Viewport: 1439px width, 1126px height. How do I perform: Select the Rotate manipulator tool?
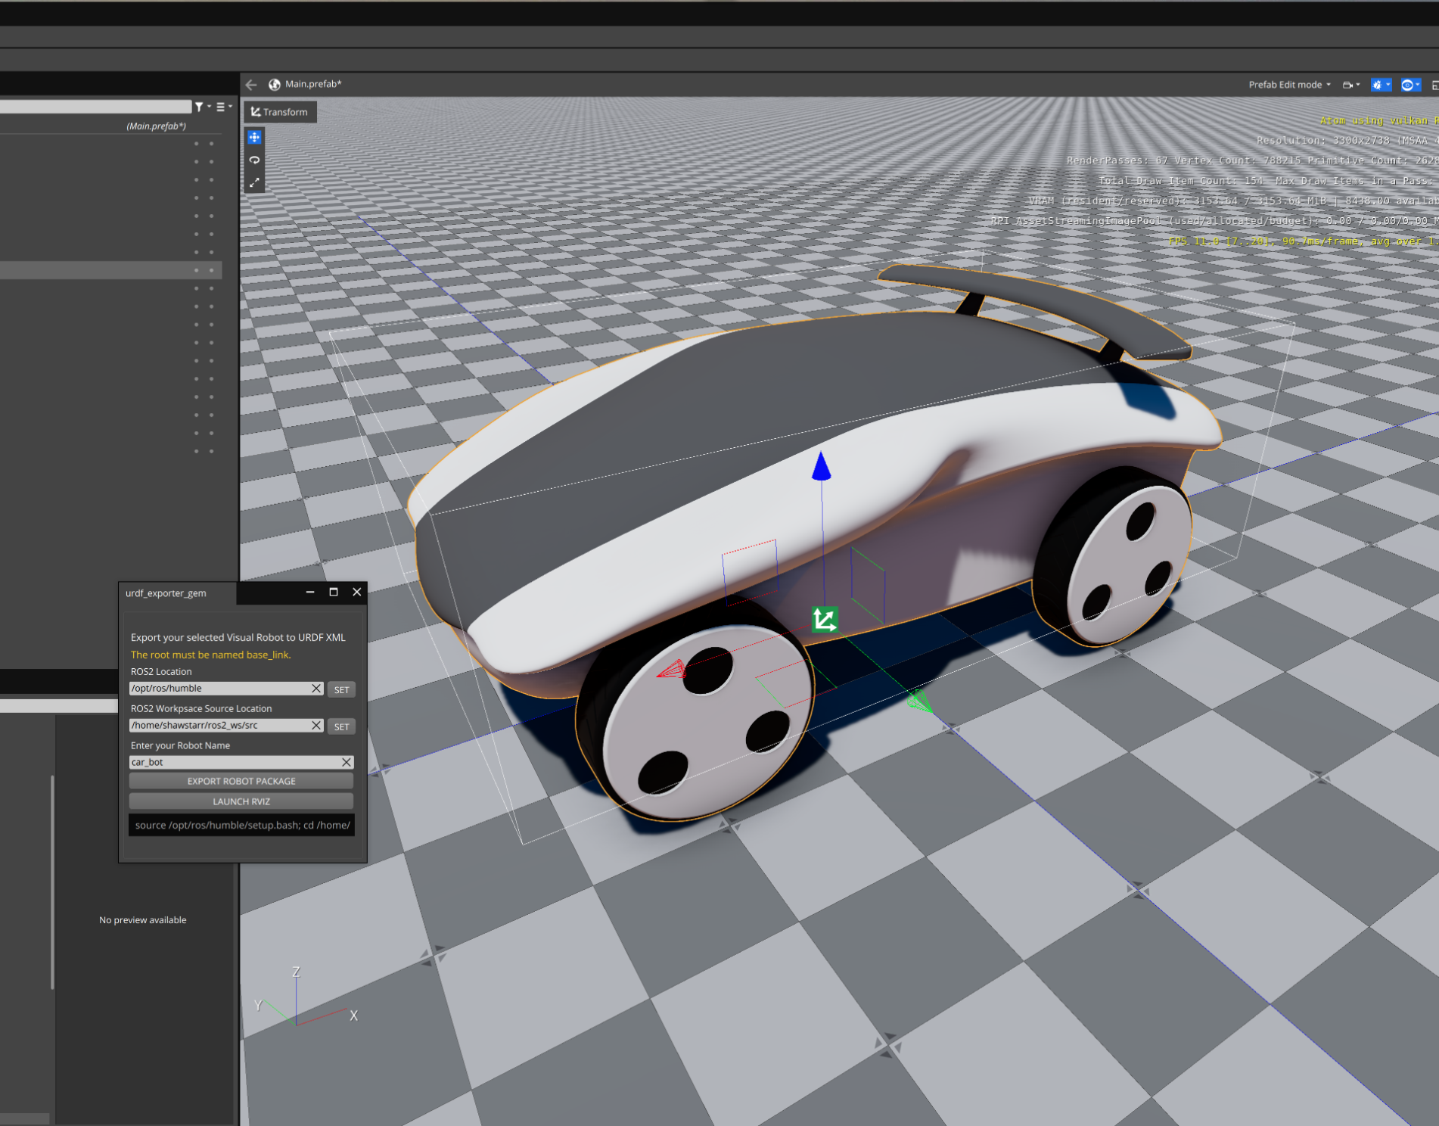(x=255, y=160)
